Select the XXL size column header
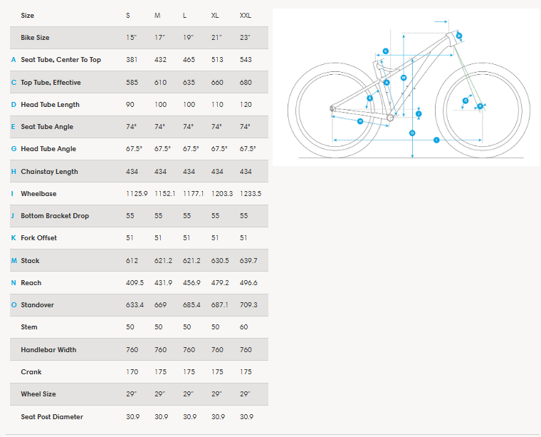Viewport: 541px width, 437px height. 245,15
